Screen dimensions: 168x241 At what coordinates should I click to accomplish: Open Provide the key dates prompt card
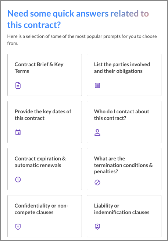[45, 122]
